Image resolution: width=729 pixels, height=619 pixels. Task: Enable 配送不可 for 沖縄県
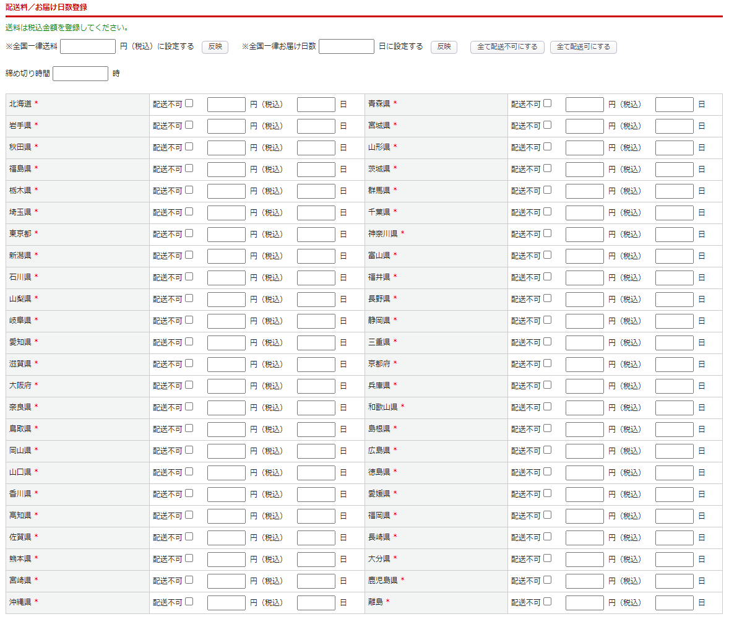click(x=189, y=601)
